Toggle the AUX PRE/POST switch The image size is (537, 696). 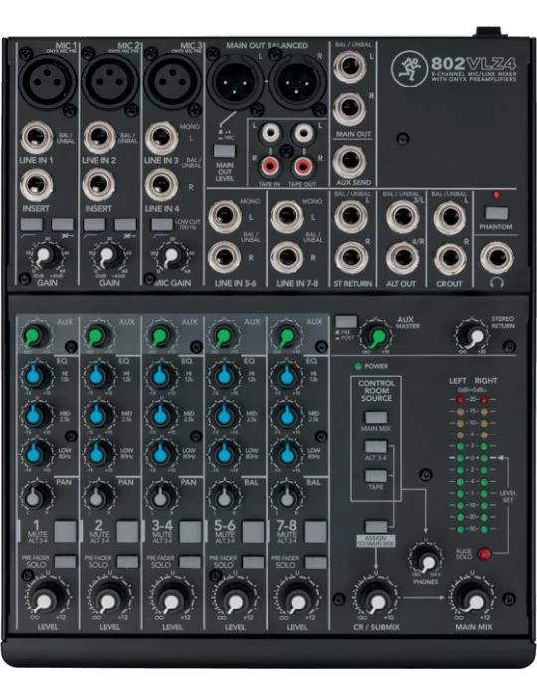[x=346, y=322]
